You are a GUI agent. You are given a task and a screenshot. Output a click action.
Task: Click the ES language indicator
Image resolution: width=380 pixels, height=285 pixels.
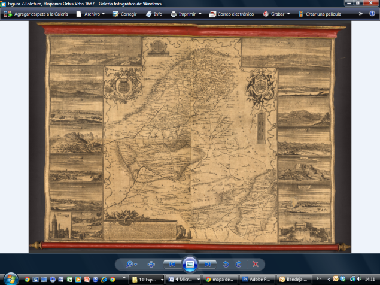(x=319, y=278)
